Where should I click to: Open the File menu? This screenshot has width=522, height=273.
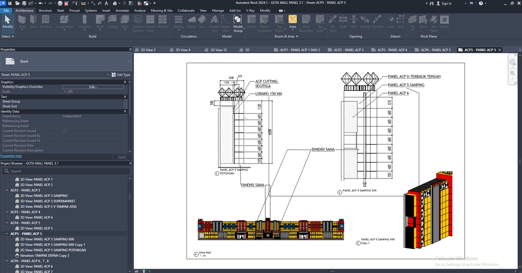pyautogui.click(x=6, y=10)
